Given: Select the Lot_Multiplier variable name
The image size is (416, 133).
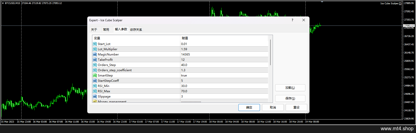Looking at the screenshot, I should pos(108,49).
